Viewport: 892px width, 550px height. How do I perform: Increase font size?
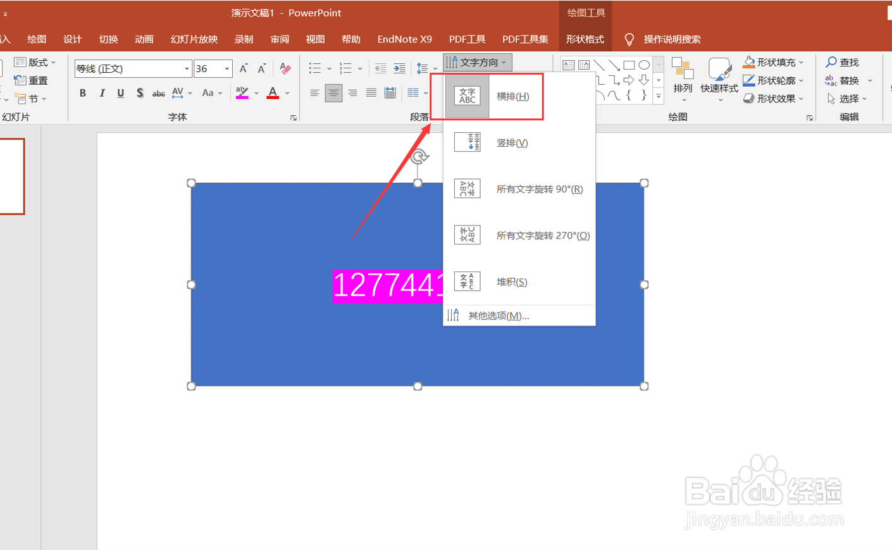pyautogui.click(x=244, y=68)
